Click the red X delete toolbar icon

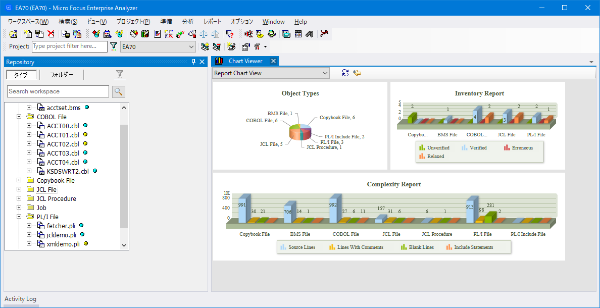tap(51, 34)
